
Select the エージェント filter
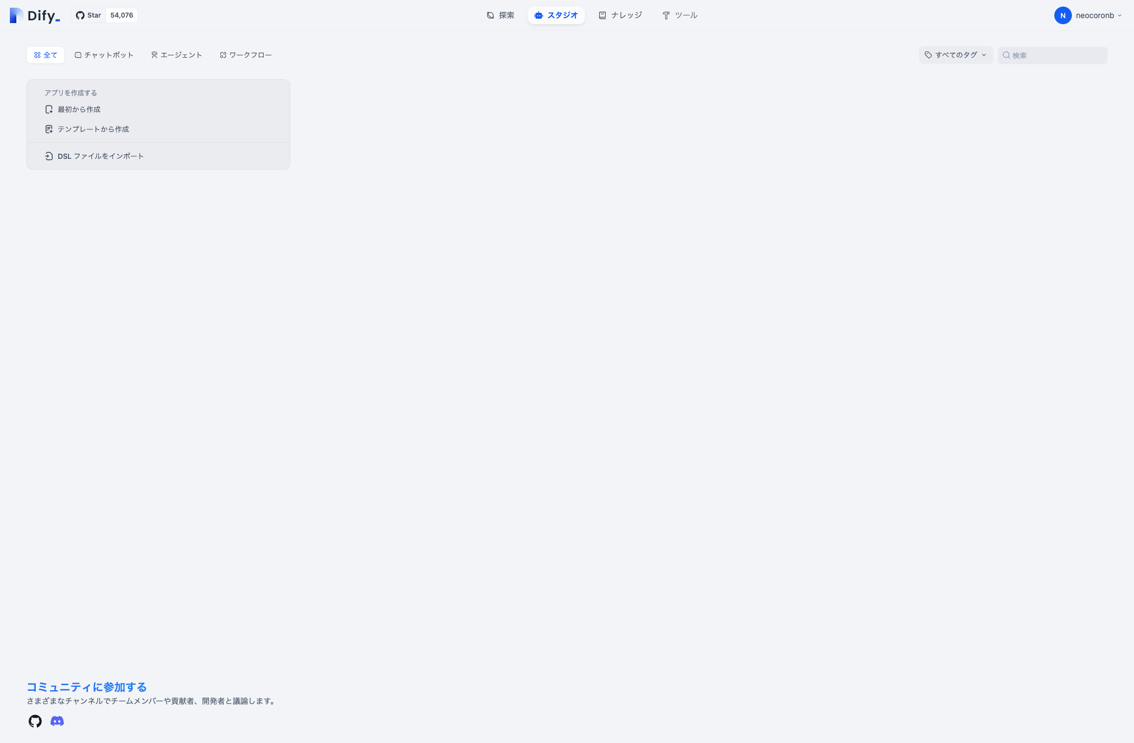(176, 55)
